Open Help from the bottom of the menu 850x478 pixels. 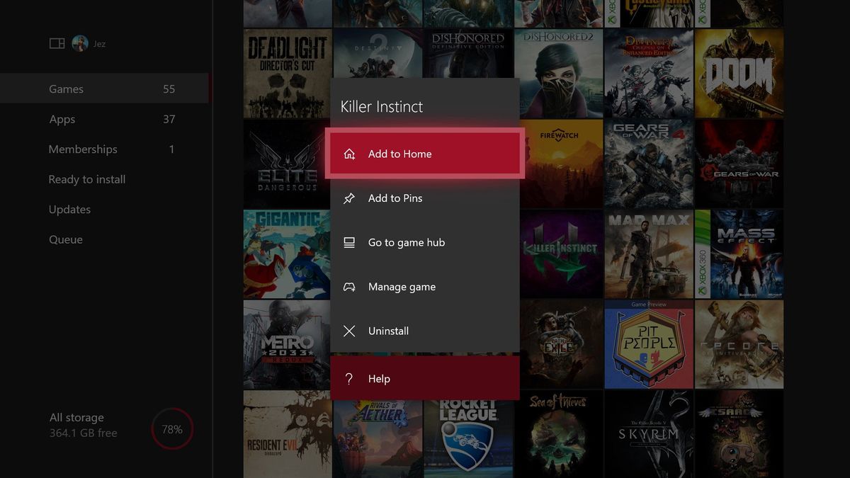(x=380, y=378)
